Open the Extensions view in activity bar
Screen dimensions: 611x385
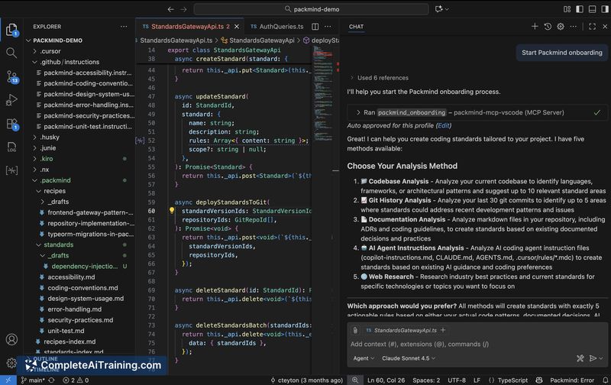tap(11, 124)
